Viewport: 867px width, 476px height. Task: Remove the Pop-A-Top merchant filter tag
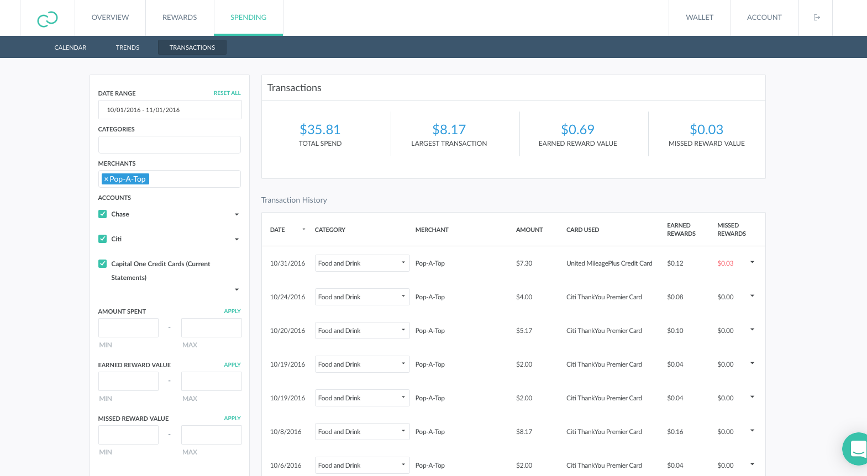point(106,179)
